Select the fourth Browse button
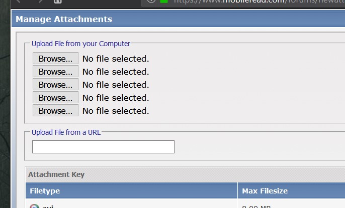345x208 pixels. 55,98
